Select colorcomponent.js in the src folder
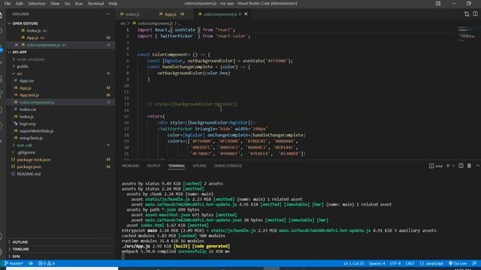 coord(37,102)
